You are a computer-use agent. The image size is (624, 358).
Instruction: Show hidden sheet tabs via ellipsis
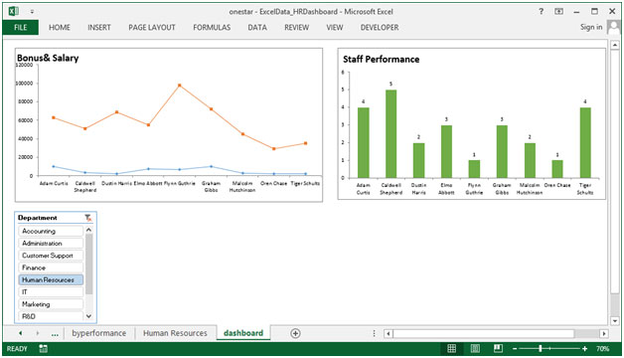coord(55,334)
